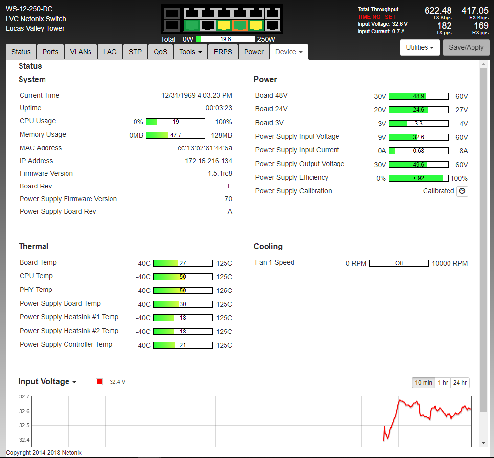Open the Input Voltage graph selector

click(47, 382)
